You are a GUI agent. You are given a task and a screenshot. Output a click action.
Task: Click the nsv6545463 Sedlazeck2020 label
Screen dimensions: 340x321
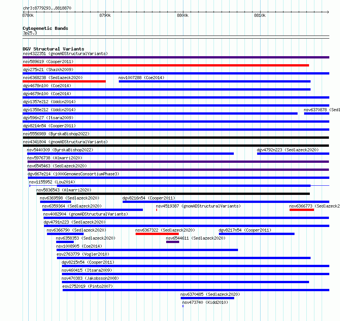[57, 166]
